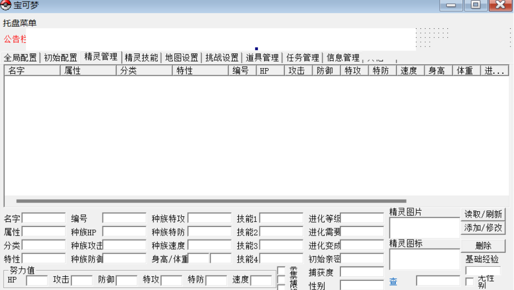Focus the 名字 input field

click(43, 218)
